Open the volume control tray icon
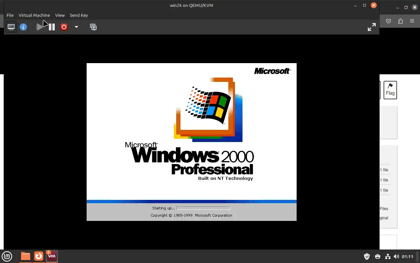 396,256
